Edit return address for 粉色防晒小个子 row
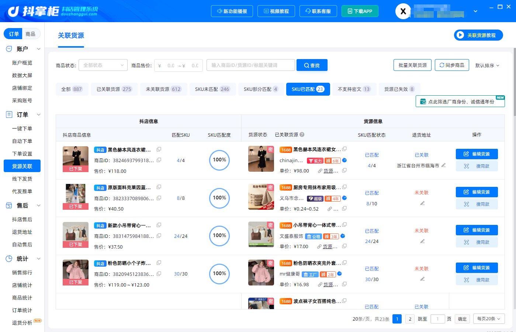 422,279
